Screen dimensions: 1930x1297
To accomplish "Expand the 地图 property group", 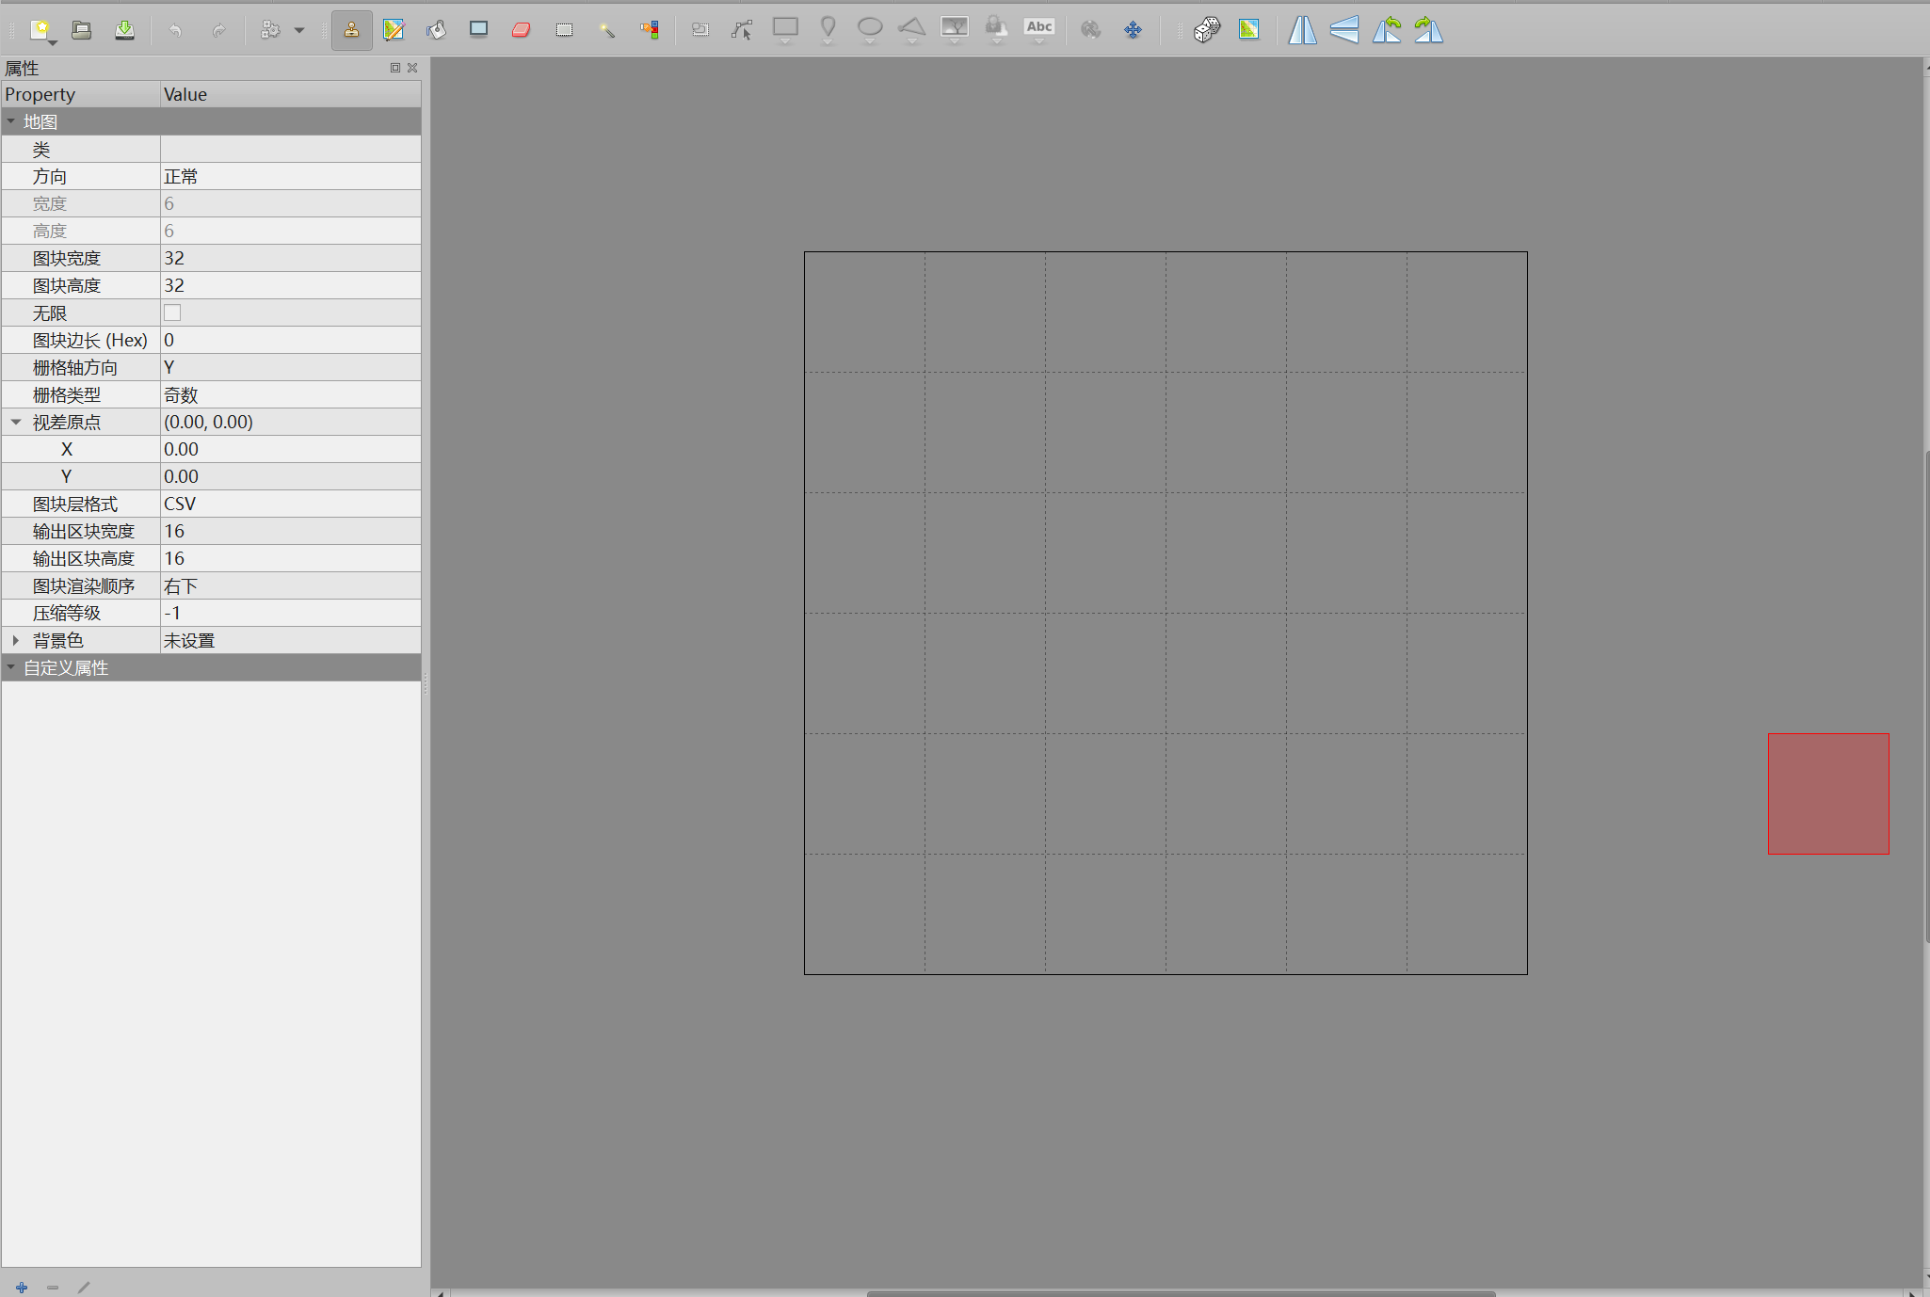I will pos(14,120).
